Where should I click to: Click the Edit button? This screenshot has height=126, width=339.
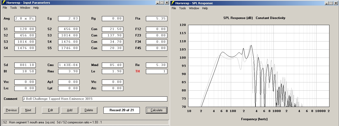[50, 110]
